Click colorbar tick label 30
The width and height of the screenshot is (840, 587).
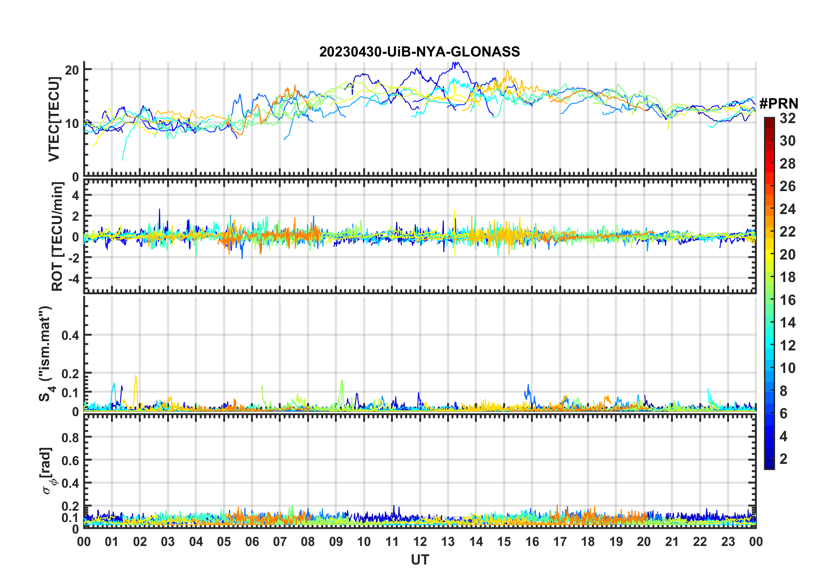(787, 141)
